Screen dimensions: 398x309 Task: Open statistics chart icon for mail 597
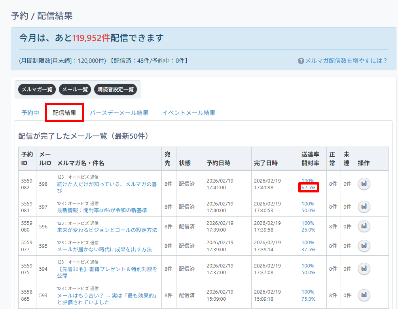tap(364, 207)
